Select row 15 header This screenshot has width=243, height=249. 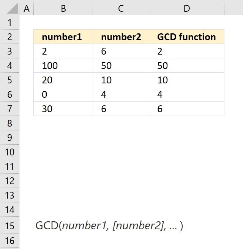pos(9,226)
